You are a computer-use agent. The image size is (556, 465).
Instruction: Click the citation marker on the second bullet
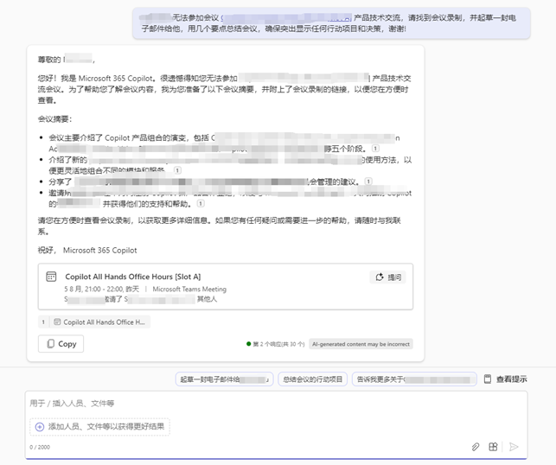click(177, 170)
